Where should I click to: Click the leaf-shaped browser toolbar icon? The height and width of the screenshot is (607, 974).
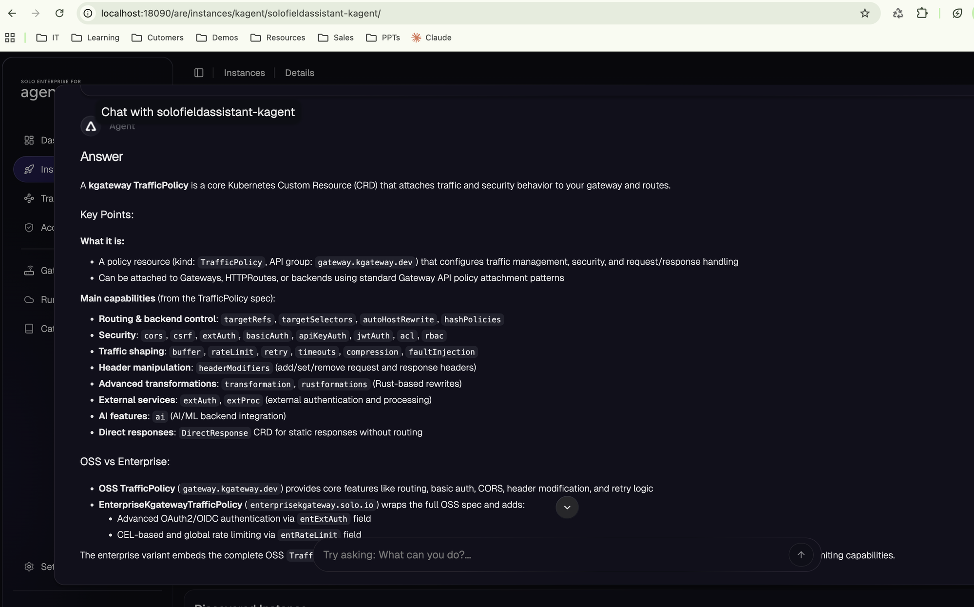tap(957, 13)
